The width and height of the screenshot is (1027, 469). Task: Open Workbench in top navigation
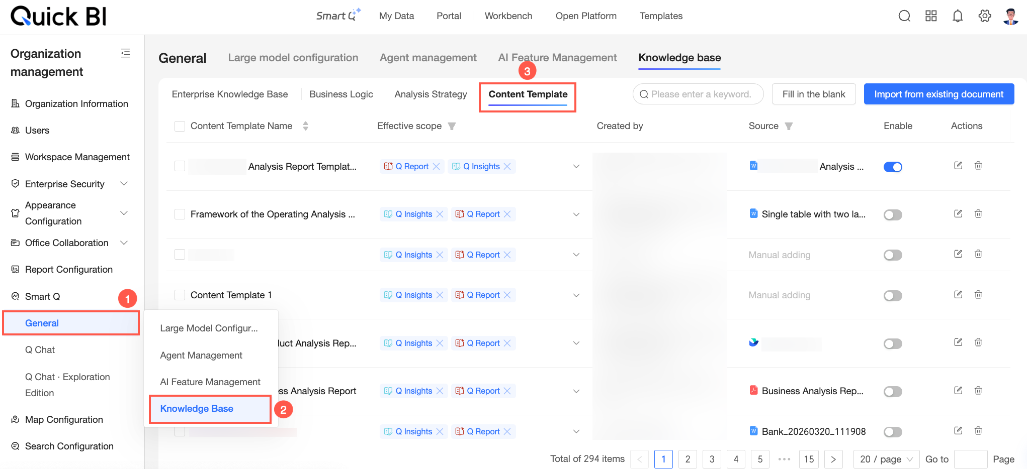tap(508, 16)
